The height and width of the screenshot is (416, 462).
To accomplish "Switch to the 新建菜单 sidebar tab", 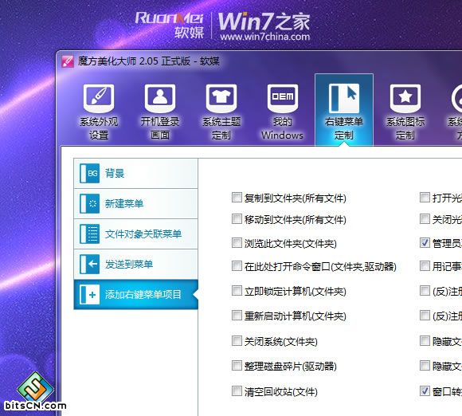I will click(135, 204).
